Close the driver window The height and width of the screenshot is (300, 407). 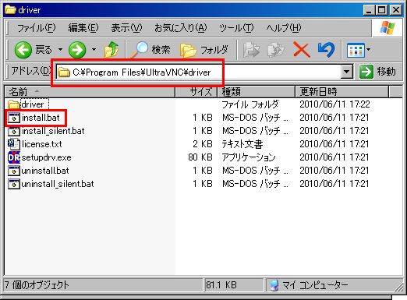click(396, 10)
